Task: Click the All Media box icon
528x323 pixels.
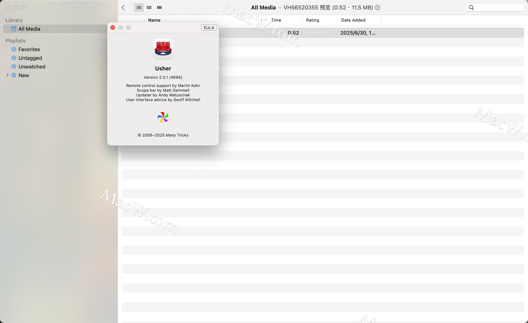Action: (x=13, y=29)
